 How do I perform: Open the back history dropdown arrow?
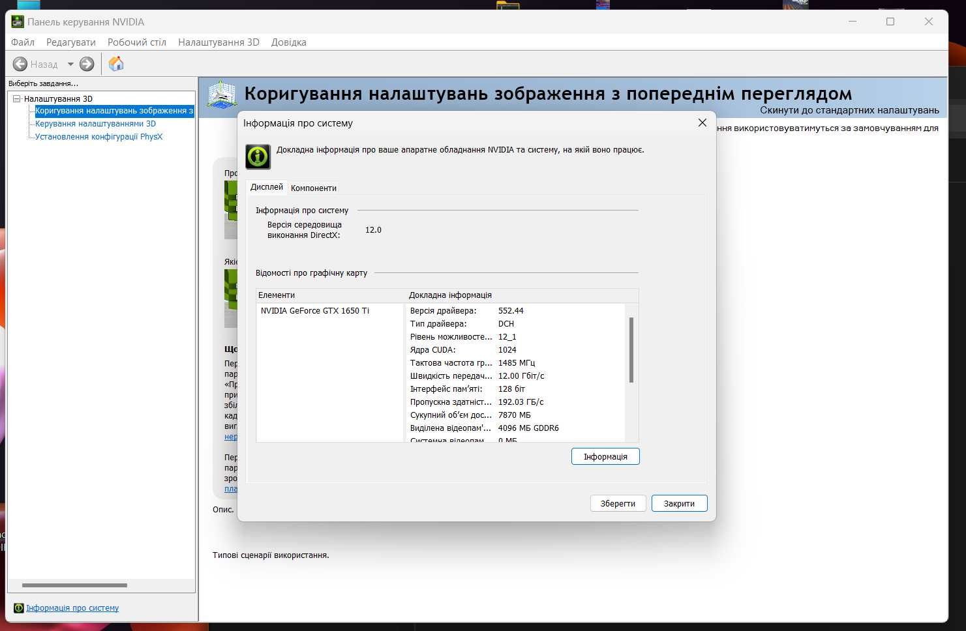coord(70,64)
